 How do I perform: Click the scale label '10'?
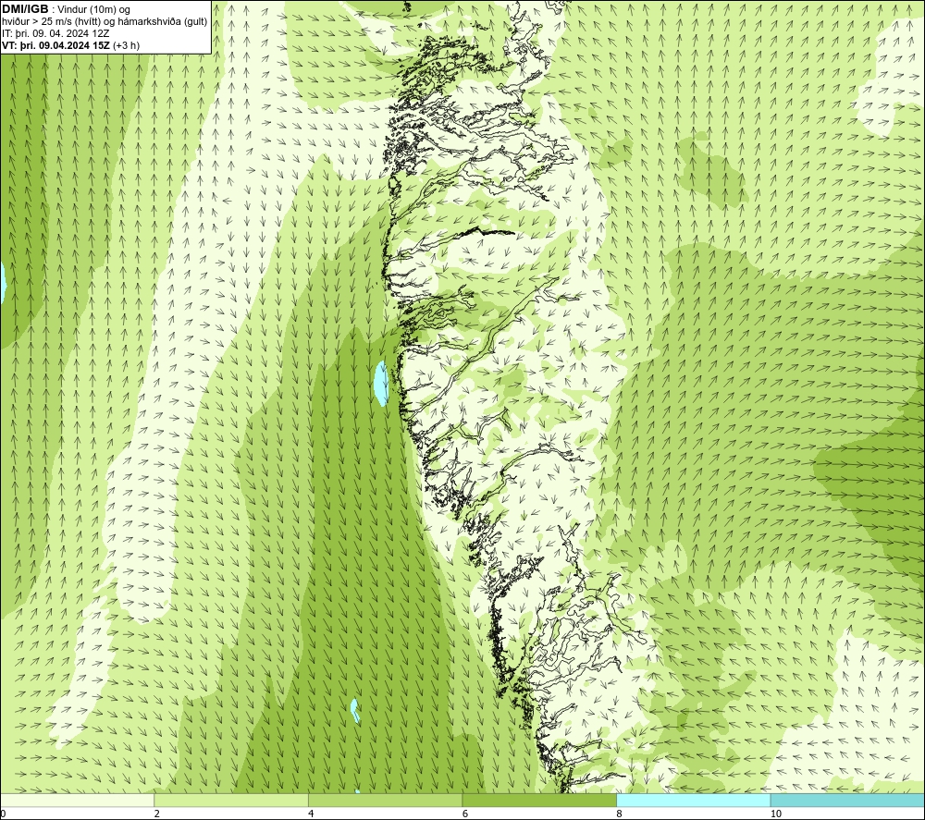click(x=775, y=814)
